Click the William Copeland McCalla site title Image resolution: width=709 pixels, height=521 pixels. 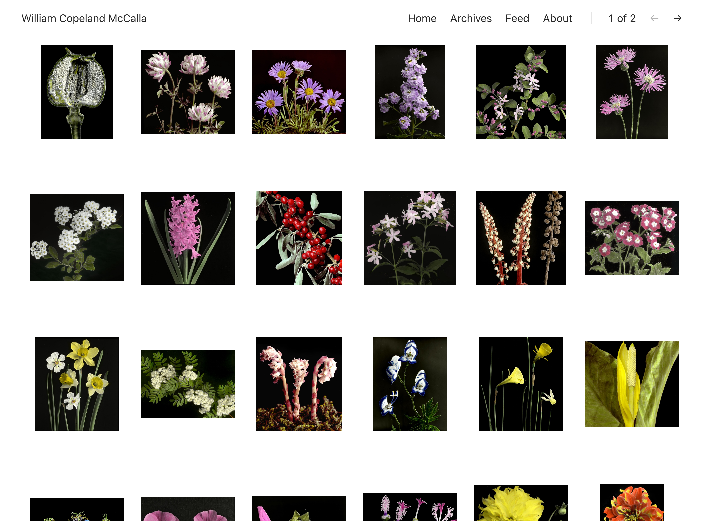84,18
